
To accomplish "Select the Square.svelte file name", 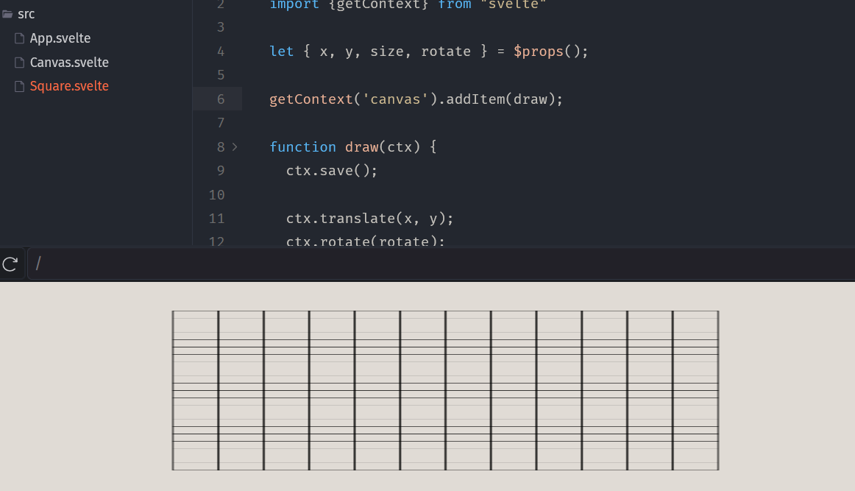I will pos(69,86).
